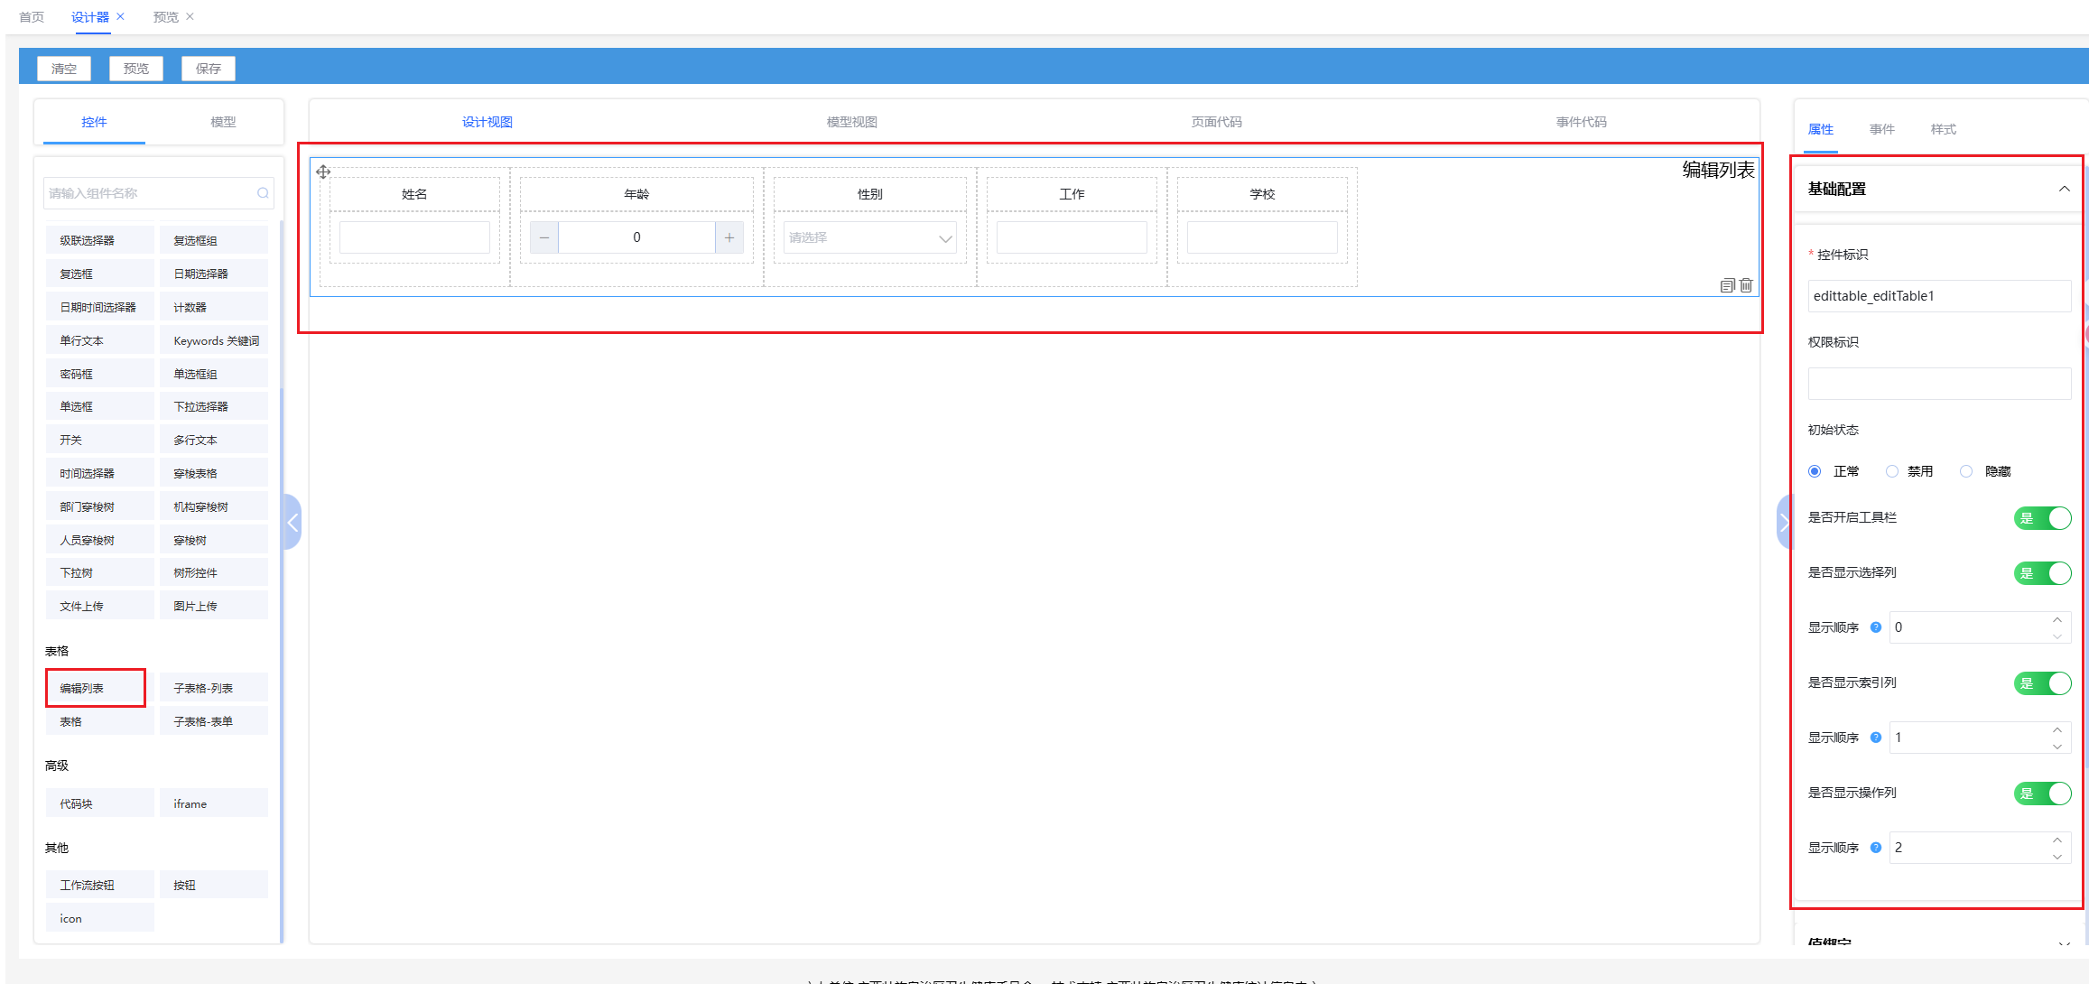Click the 保存 button
The image size is (2089, 984).
coord(209,69)
